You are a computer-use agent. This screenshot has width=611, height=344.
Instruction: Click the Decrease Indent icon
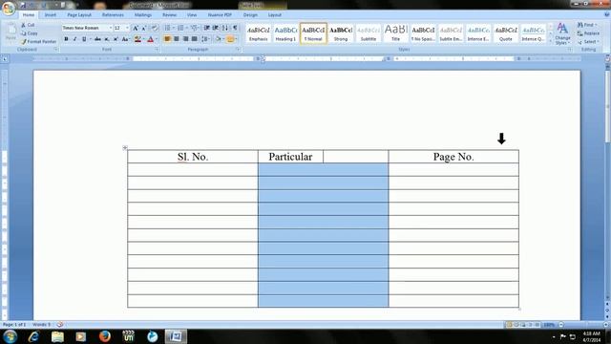[207, 28]
